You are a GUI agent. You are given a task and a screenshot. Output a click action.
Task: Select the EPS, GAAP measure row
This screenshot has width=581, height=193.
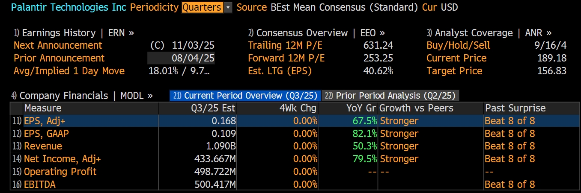(x=46, y=134)
